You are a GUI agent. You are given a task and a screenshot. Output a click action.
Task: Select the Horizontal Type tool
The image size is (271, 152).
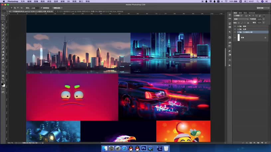tap(3, 66)
